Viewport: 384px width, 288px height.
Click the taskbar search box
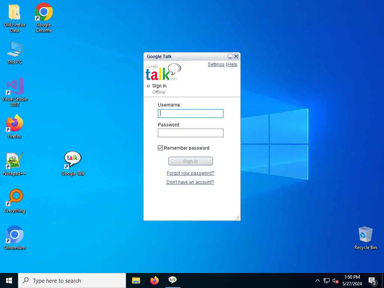[x=72, y=280]
